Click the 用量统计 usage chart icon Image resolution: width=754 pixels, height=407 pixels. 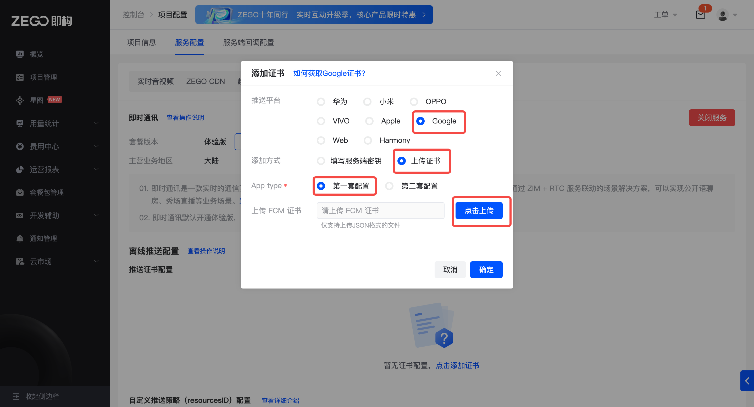[x=20, y=123]
